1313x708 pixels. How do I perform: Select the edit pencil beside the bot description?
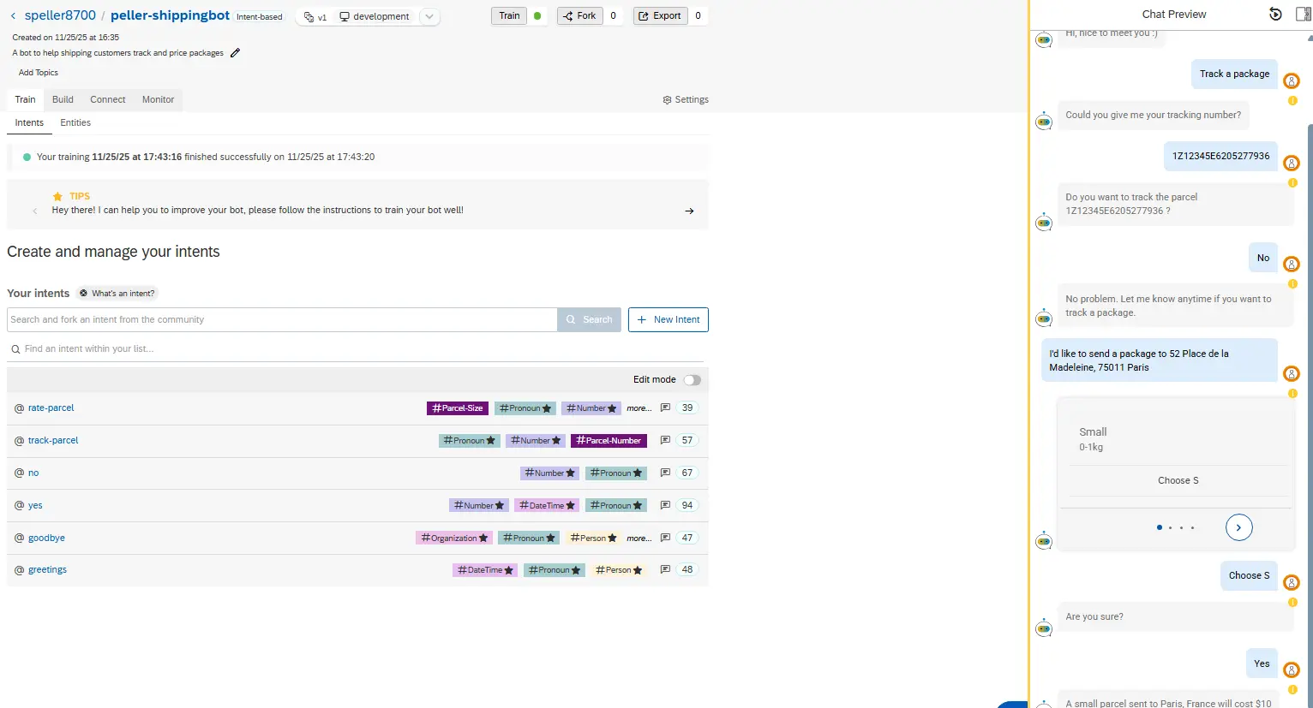pos(235,52)
